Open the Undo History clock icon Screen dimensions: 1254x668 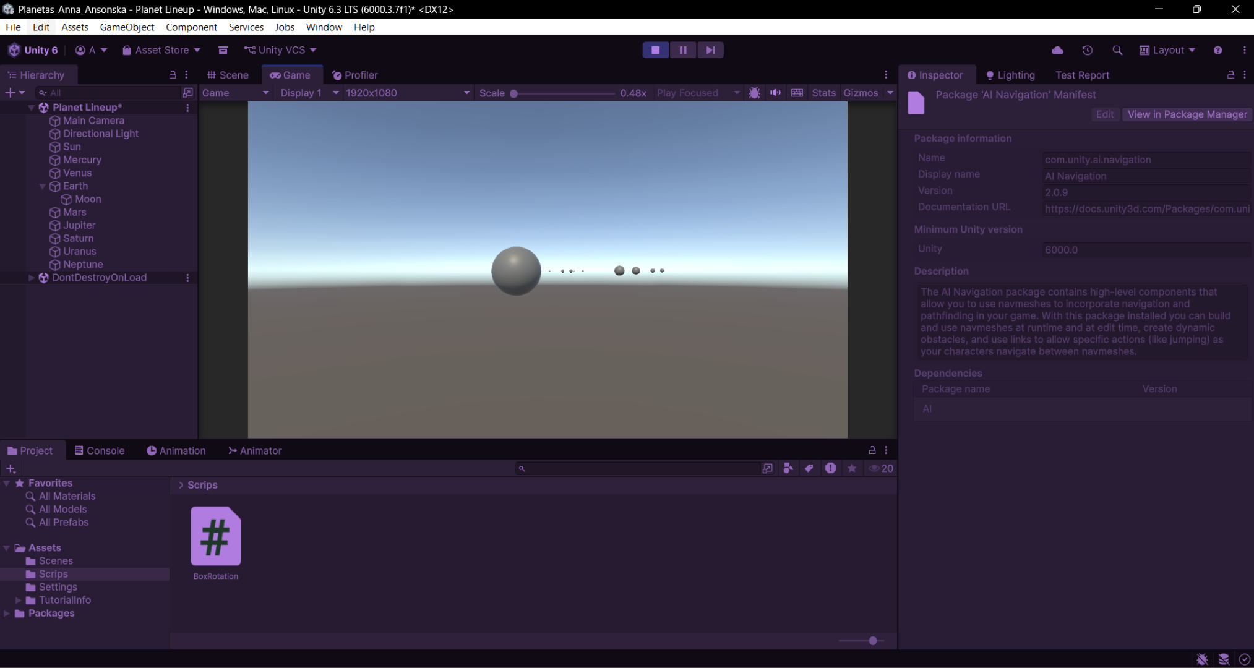click(1087, 50)
